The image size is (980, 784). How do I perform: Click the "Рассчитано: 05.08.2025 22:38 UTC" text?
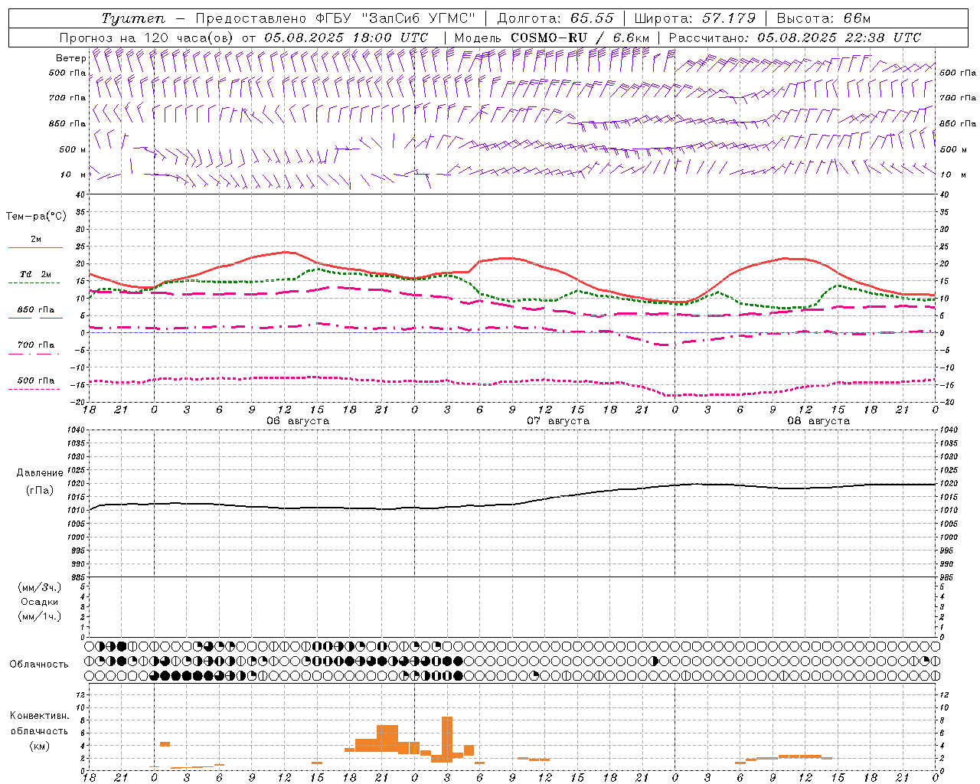pyautogui.click(x=795, y=38)
